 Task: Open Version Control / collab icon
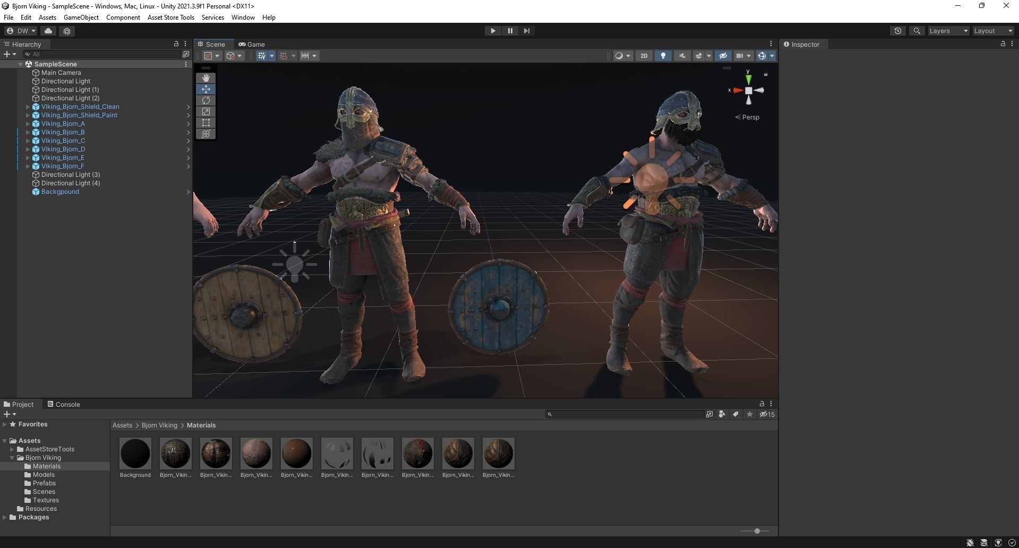pyautogui.click(x=67, y=31)
